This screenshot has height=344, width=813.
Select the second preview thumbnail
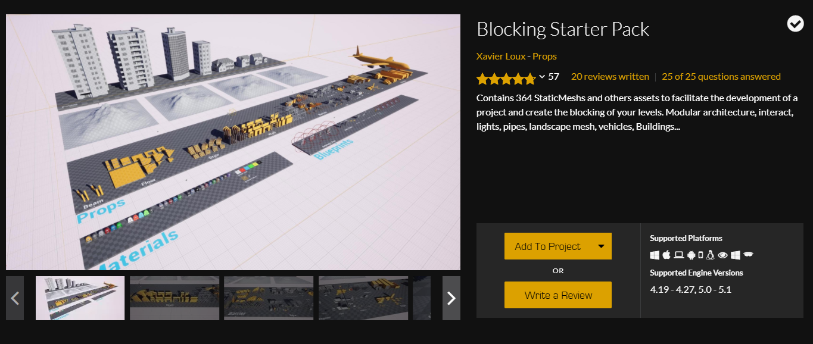[175, 298]
